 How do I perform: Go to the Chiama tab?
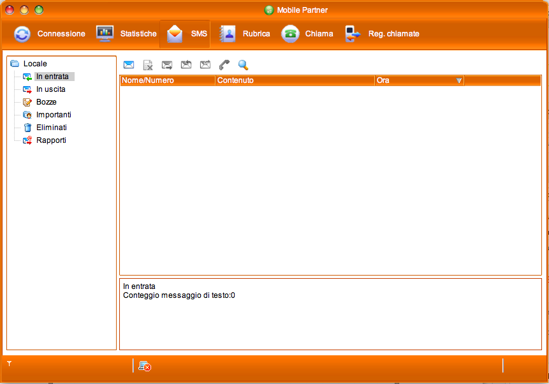pyautogui.click(x=308, y=34)
